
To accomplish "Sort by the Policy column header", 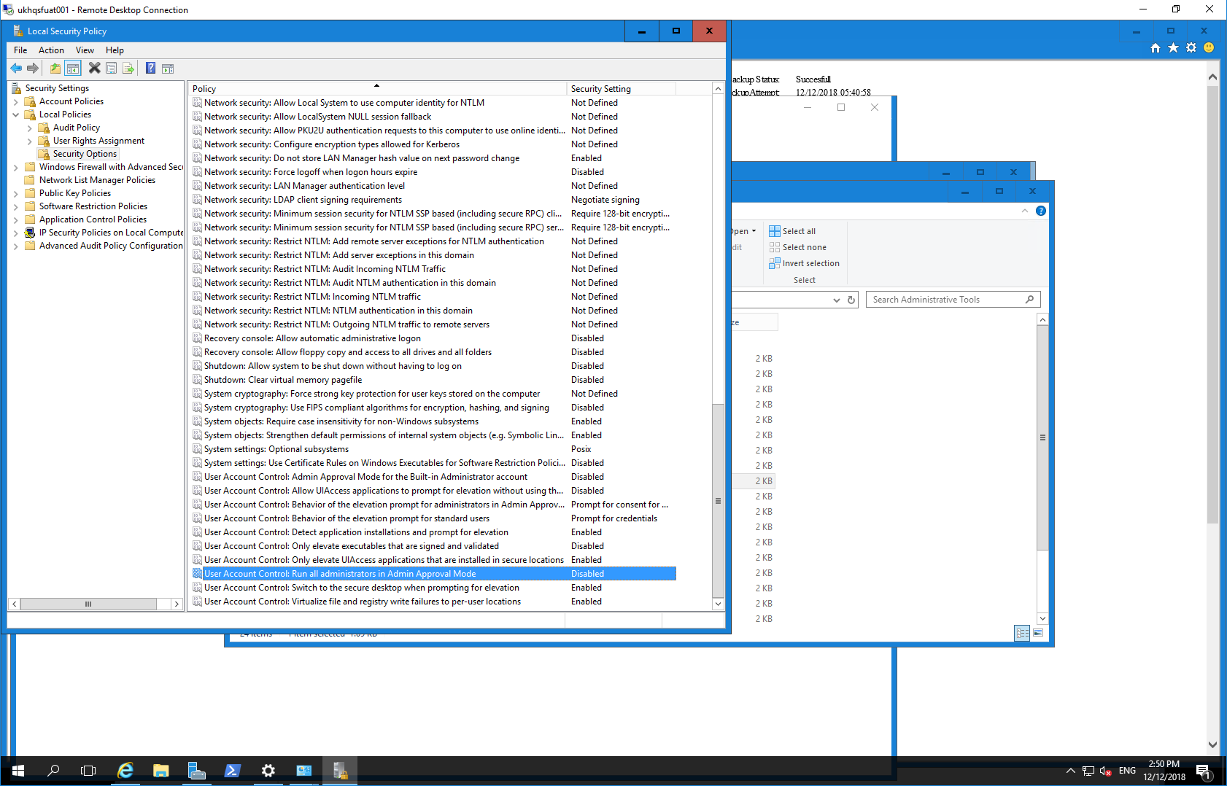I will (377, 88).
